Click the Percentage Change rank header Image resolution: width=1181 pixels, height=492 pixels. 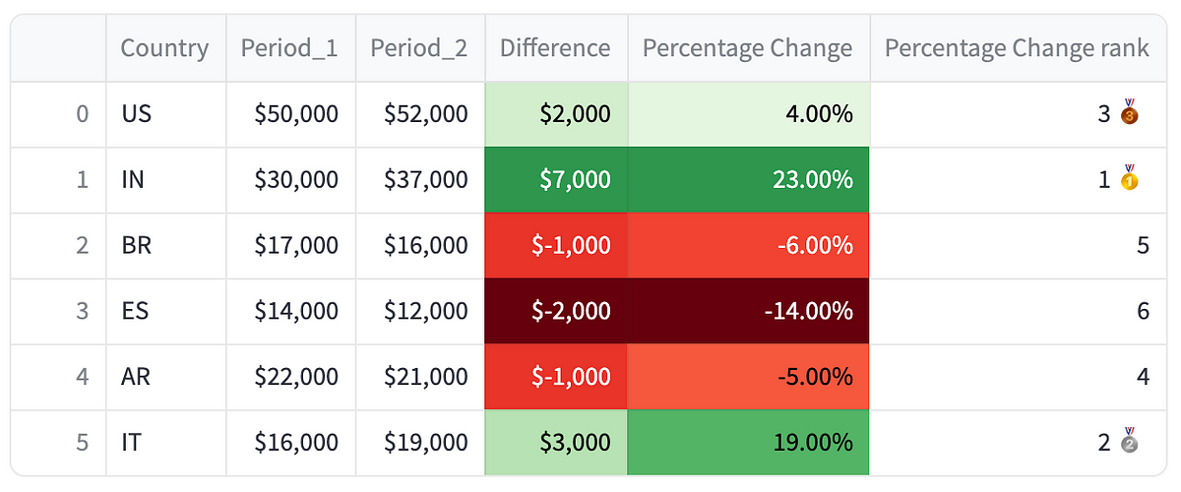(1017, 48)
